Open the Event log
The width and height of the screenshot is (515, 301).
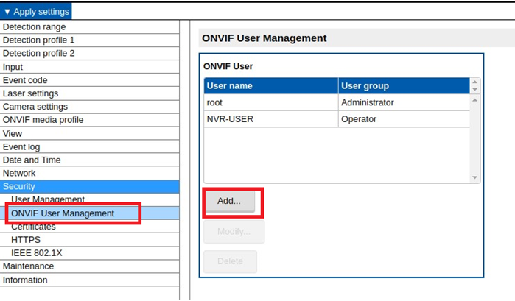(x=21, y=146)
